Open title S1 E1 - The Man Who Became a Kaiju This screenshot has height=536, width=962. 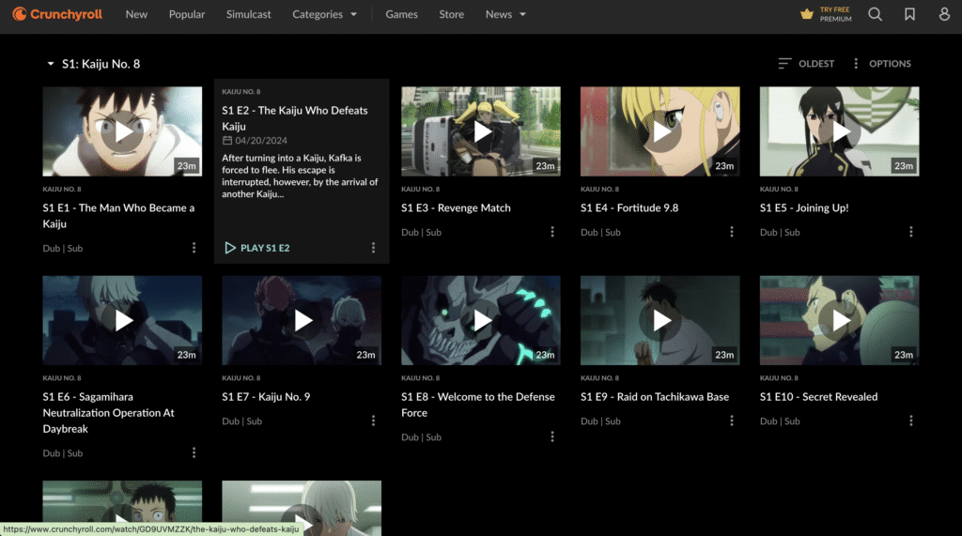pyautogui.click(x=118, y=216)
